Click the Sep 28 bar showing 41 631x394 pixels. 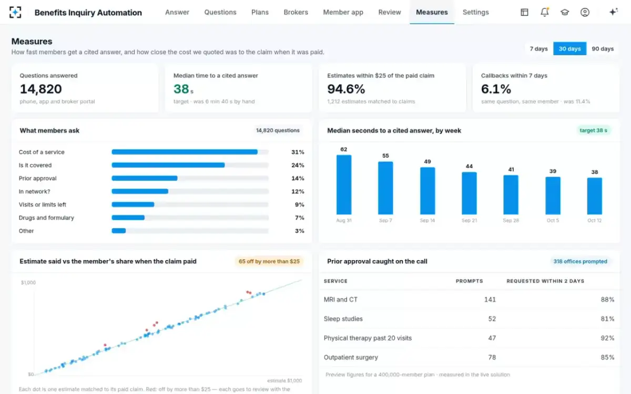511,194
